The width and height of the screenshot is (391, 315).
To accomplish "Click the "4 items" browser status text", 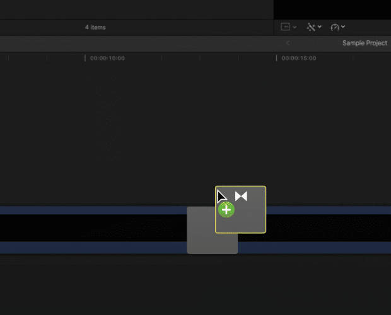I will [x=95, y=27].
